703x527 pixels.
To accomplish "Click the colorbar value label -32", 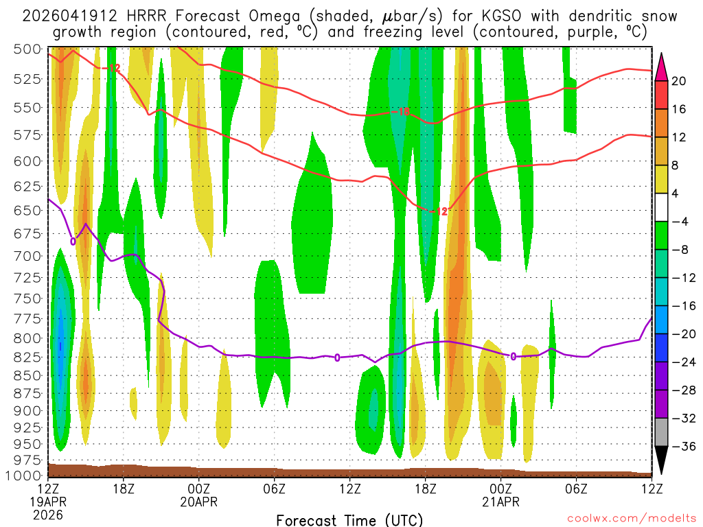I will (684, 419).
